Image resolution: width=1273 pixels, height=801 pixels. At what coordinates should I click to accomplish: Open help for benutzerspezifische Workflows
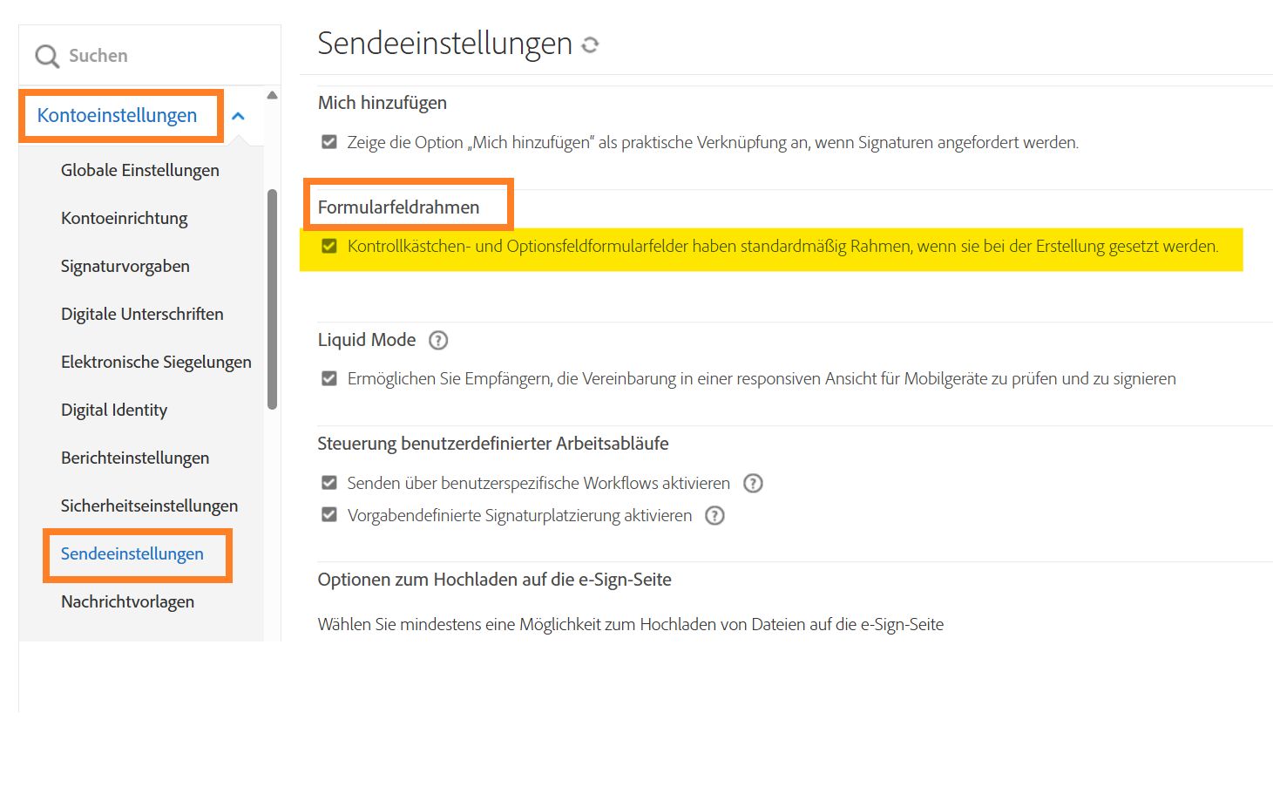(x=753, y=484)
